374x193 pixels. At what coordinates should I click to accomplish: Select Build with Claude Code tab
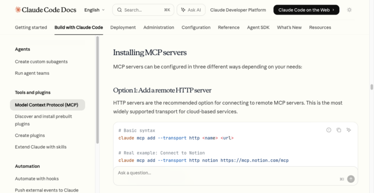pyautogui.click(x=79, y=27)
